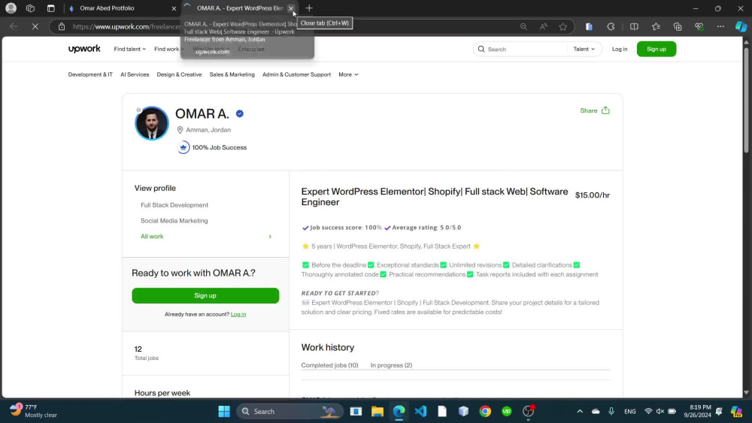Open the split screen icon

tap(634, 27)
